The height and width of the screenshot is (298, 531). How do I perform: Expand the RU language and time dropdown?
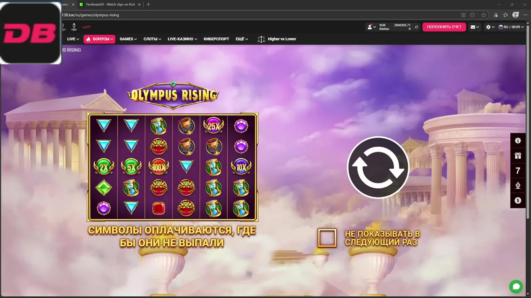(x=511, y=27)
